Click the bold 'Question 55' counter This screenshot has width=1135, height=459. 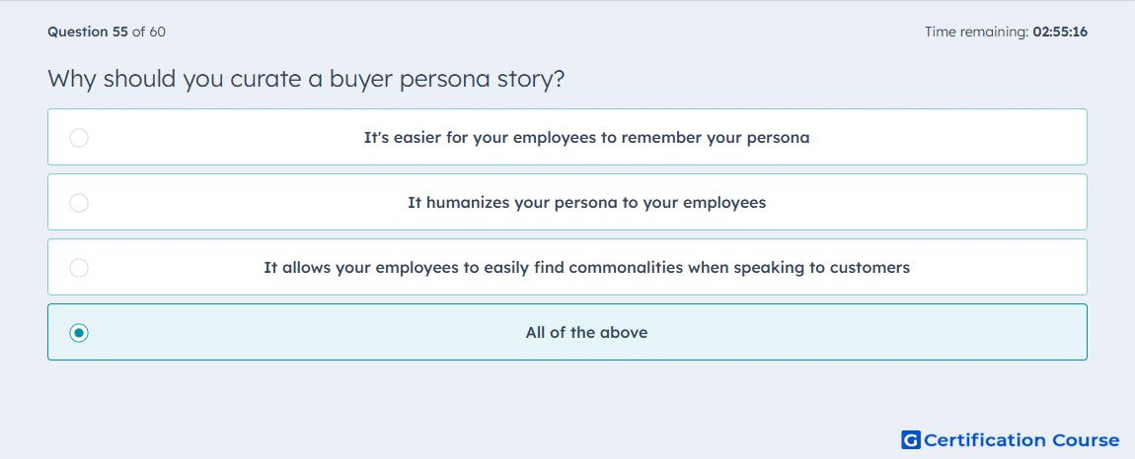click(x=88, y=32)
